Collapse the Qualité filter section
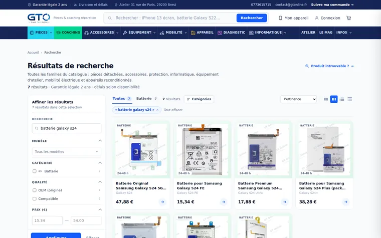381x238 pixels. pyautogui.click(x=100, y=182)
